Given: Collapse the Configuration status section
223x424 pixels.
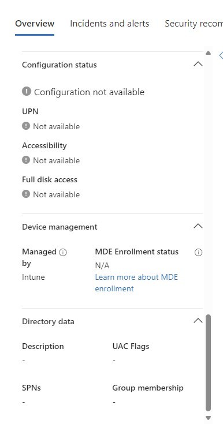Looking at the screenshot, I should [x=198, y=64].
